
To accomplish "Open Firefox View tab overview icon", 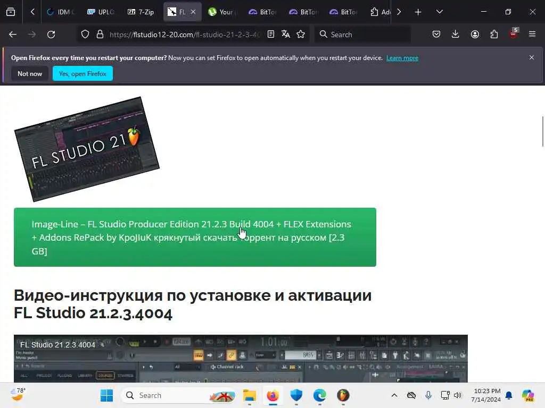I will tap(11, 12).
